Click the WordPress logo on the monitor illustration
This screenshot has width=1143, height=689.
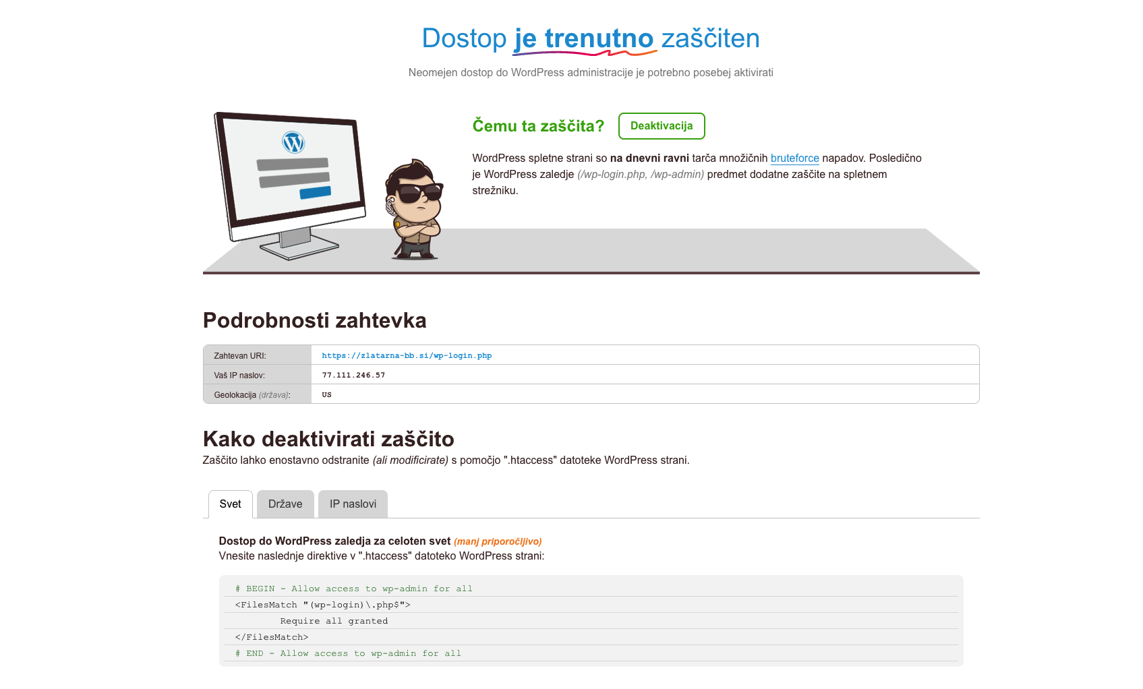pyautogui.click(x=293, y=142)
